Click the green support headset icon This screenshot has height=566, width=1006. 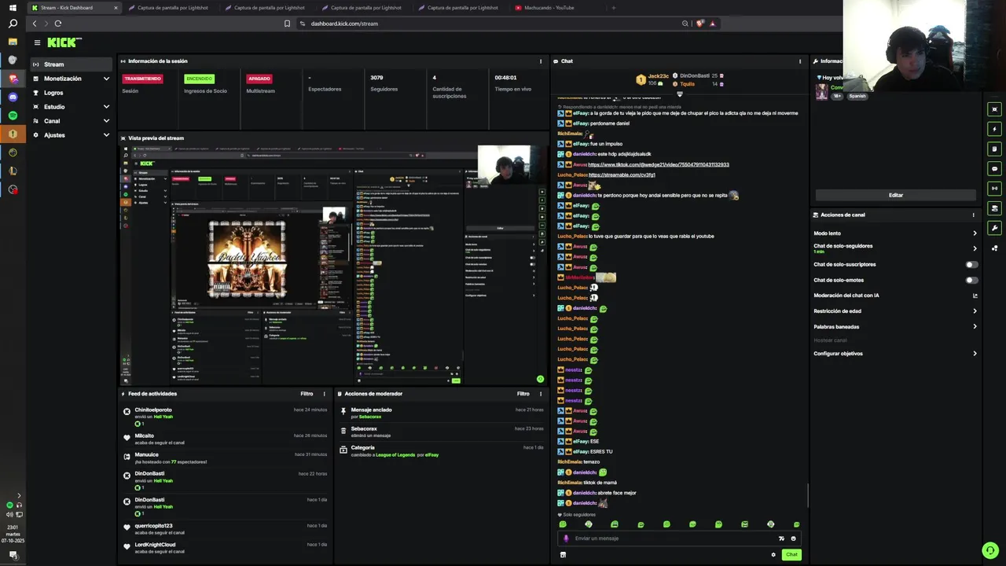click(989, 550)
